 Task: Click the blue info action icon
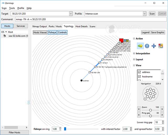pos(147,46)
